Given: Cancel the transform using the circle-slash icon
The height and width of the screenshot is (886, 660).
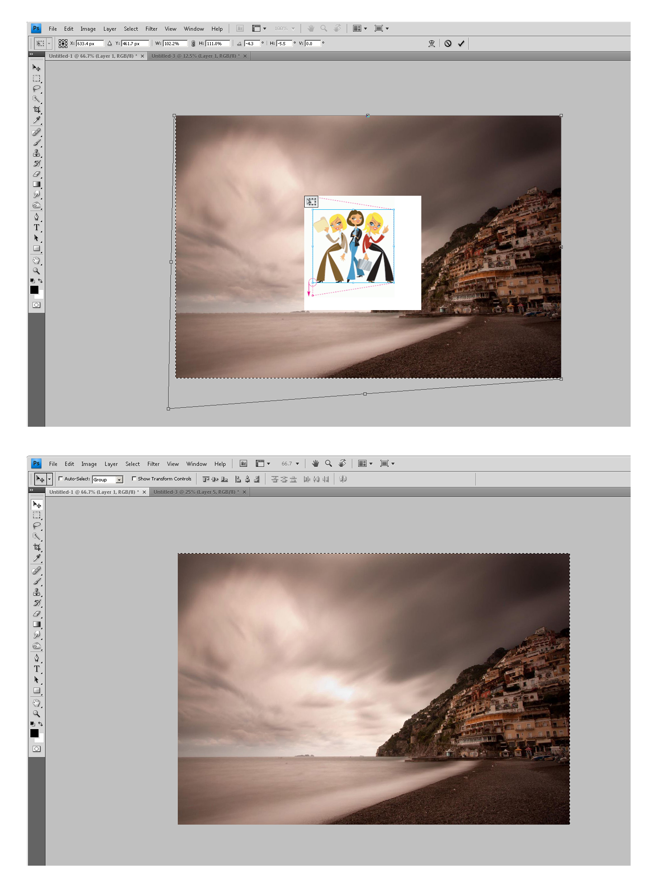Looking at the screenshot, I should coord(448,43).
